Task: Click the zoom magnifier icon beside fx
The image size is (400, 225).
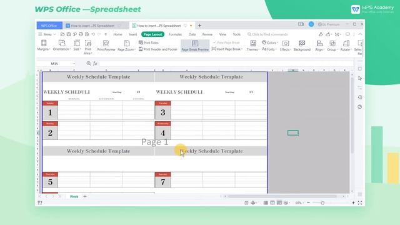Action: click(89, 64)
